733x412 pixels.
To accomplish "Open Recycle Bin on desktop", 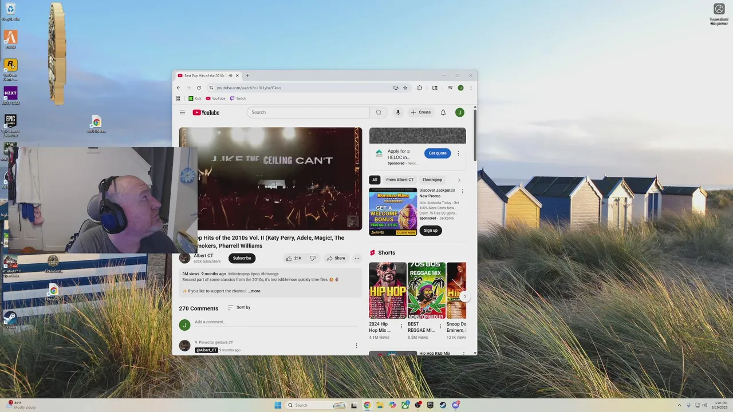I will click(x=10, y=11).
